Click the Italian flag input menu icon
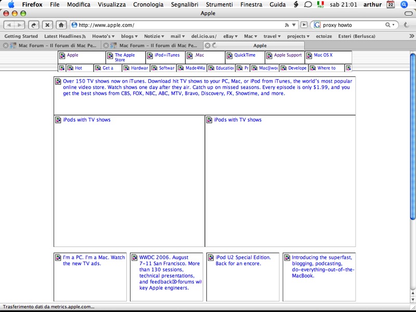 click(x=320, y=5)
